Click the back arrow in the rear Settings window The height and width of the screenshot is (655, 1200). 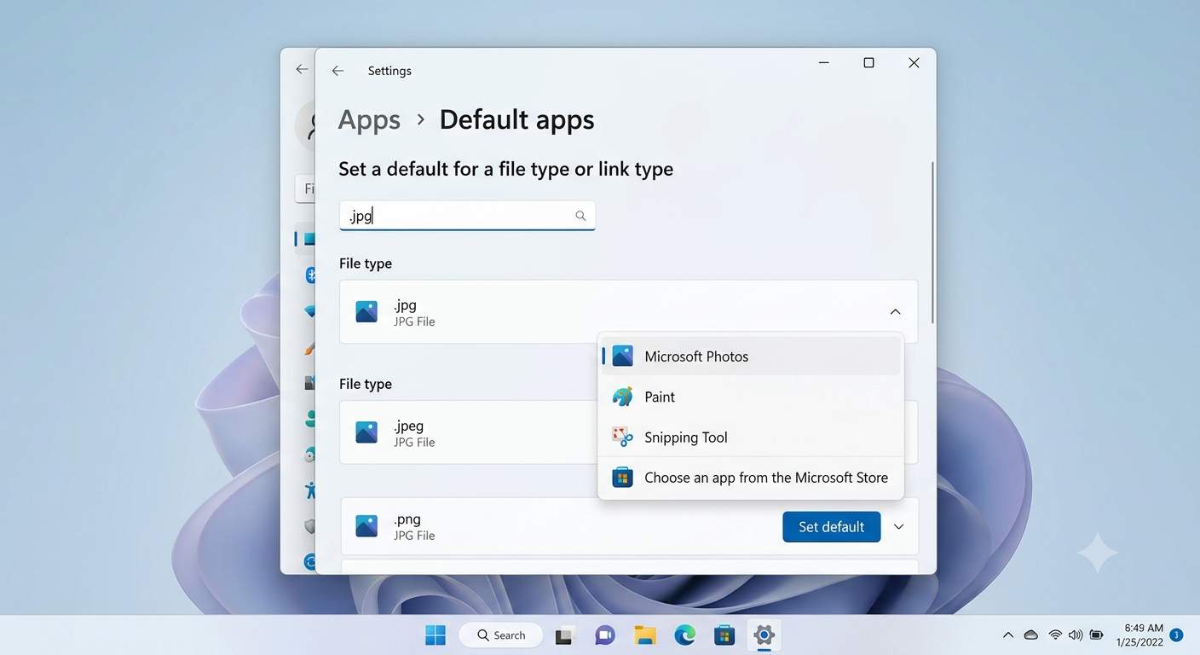click(x=302, y=69)
